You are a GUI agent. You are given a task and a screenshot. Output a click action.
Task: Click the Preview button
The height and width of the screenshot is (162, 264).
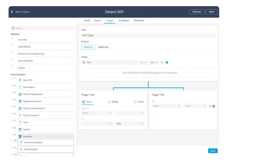(197, 12)
